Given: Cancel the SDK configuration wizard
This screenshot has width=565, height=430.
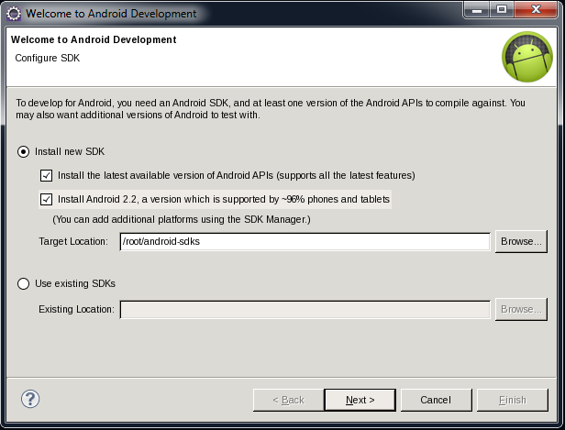Looking at the screenshot, I should coord(435,400).
